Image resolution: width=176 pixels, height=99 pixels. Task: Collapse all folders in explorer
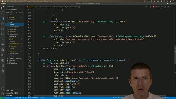point(20,12)
